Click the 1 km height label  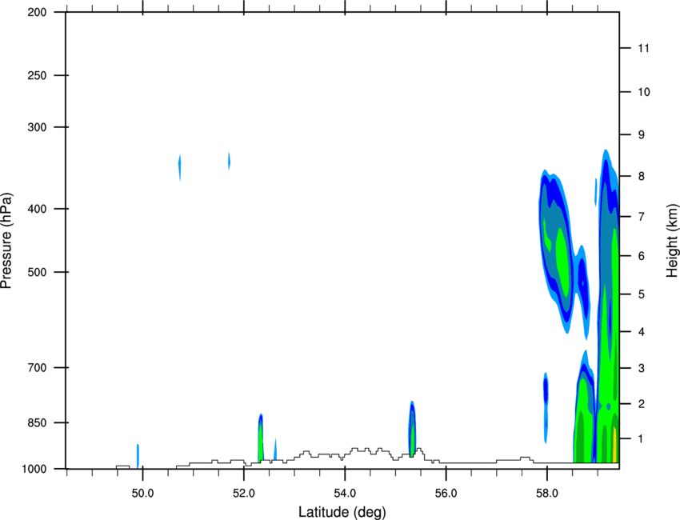click(641, 439)
